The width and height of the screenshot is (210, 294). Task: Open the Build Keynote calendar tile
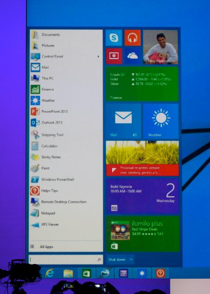[143, 196]
